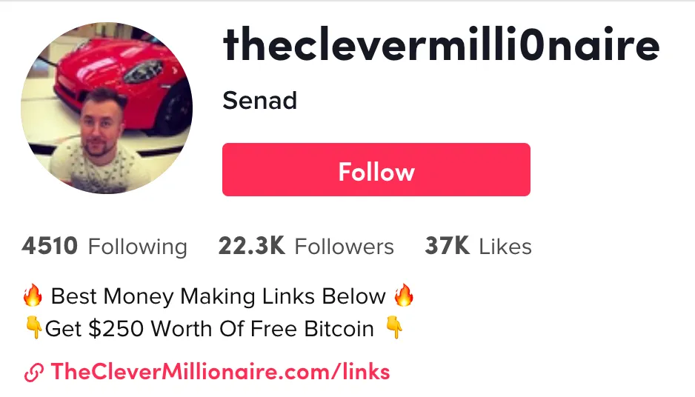Click the 'Best Money Making Links Below' text

[x=218, y=296]
